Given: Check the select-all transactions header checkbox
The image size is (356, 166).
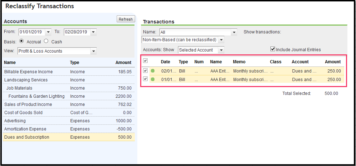Looking at the screenshot, I should (145, 61).
